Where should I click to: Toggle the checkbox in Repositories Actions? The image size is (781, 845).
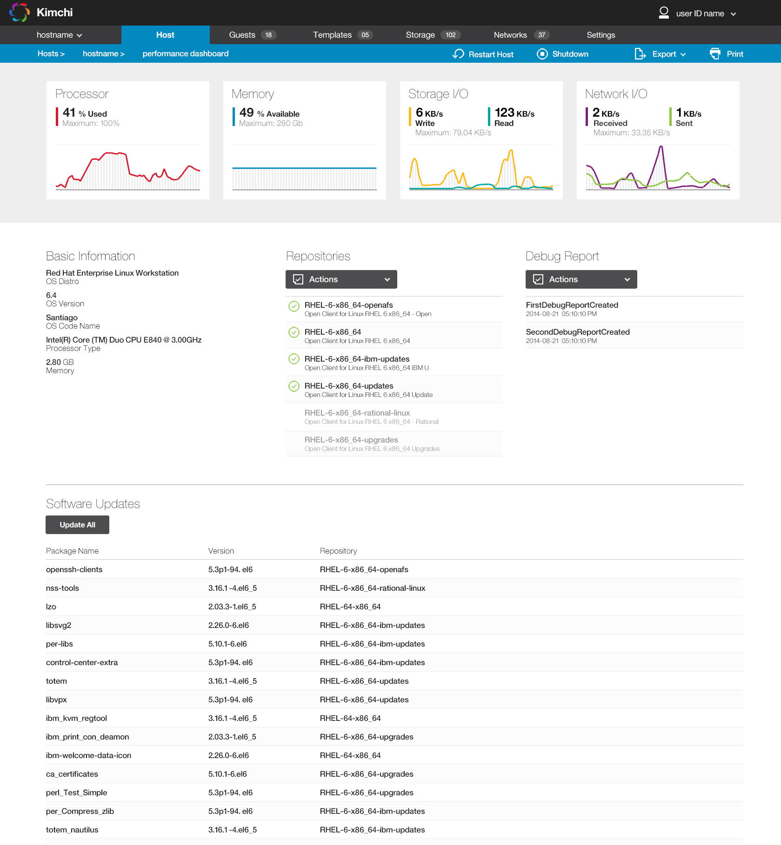pyautogui.click(x=298, y=279)
